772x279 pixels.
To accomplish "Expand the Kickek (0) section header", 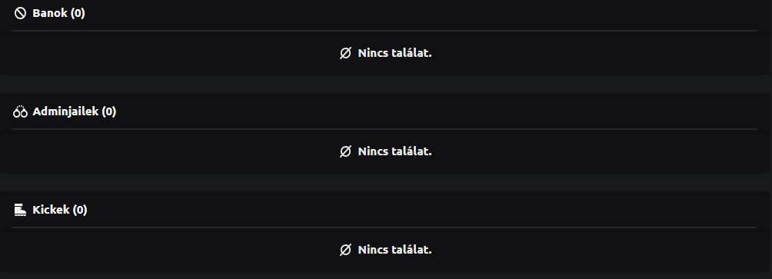I will click(x=59, y=210).
